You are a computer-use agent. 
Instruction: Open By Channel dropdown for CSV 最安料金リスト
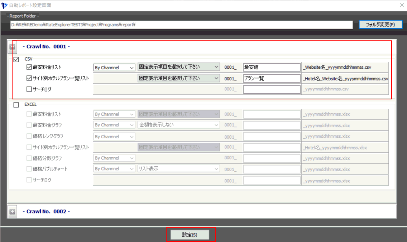tap(114, 68)
